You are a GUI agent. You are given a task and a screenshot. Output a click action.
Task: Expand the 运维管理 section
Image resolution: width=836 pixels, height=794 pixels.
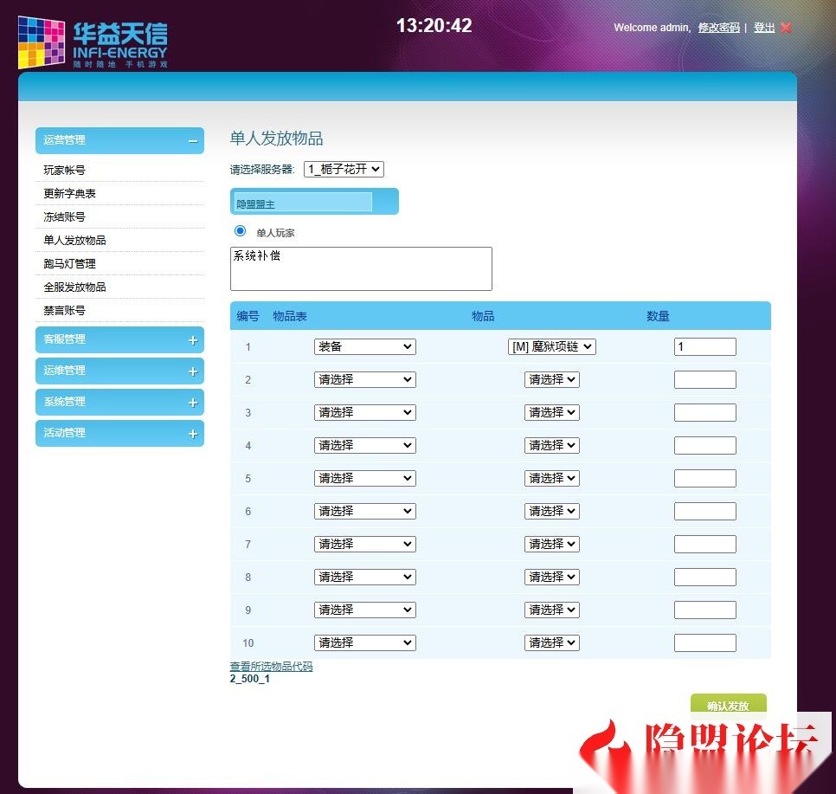tap(119, 371)
